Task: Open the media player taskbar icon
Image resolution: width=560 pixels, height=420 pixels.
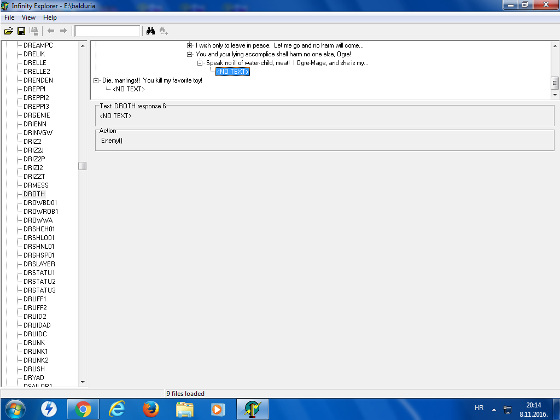Action: pos(218,409)
